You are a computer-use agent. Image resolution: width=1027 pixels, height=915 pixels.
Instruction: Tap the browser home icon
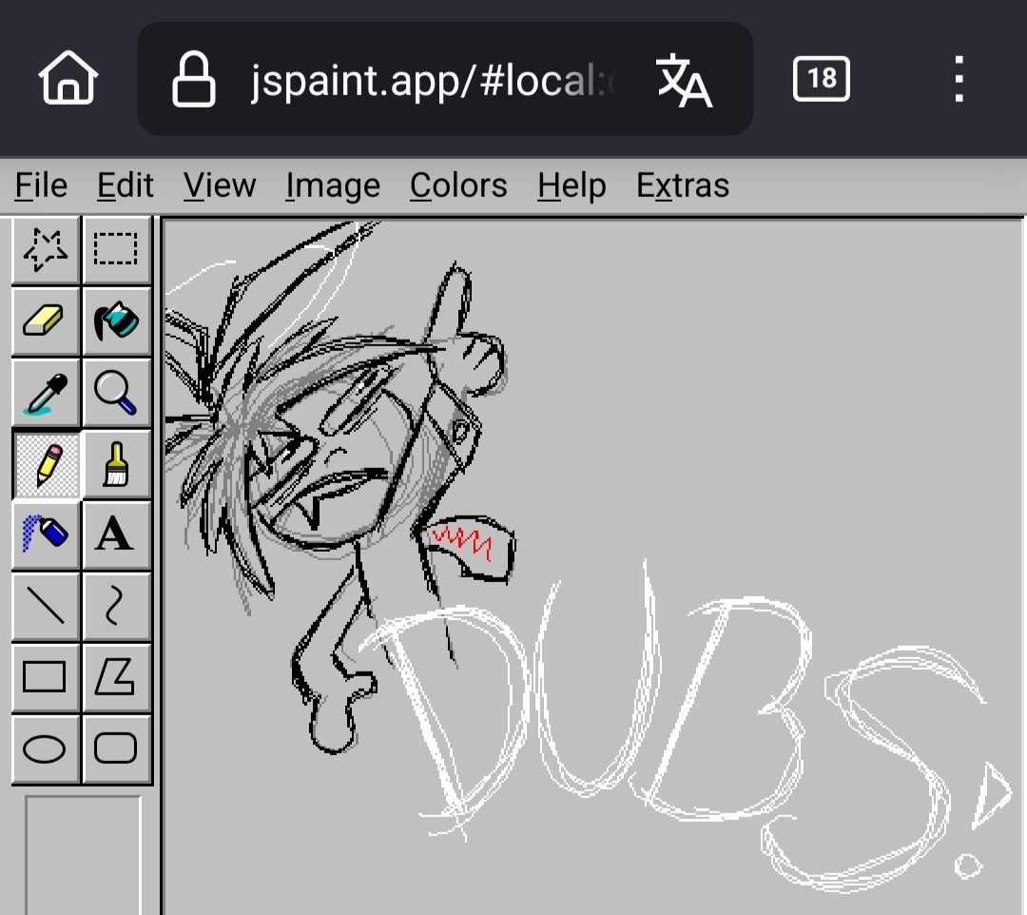68,79
